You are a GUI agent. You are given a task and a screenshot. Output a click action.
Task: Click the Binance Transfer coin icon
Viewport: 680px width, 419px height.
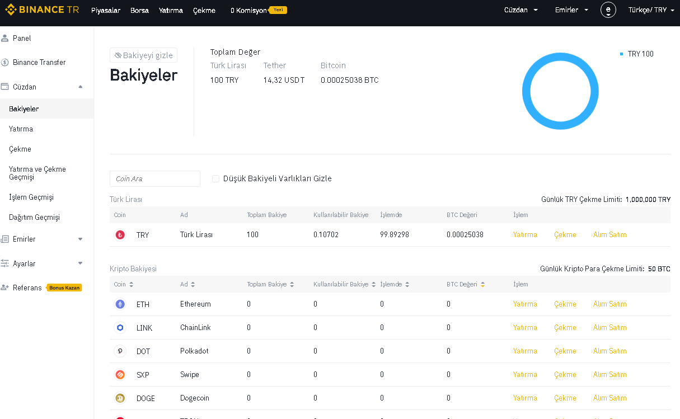5,62
